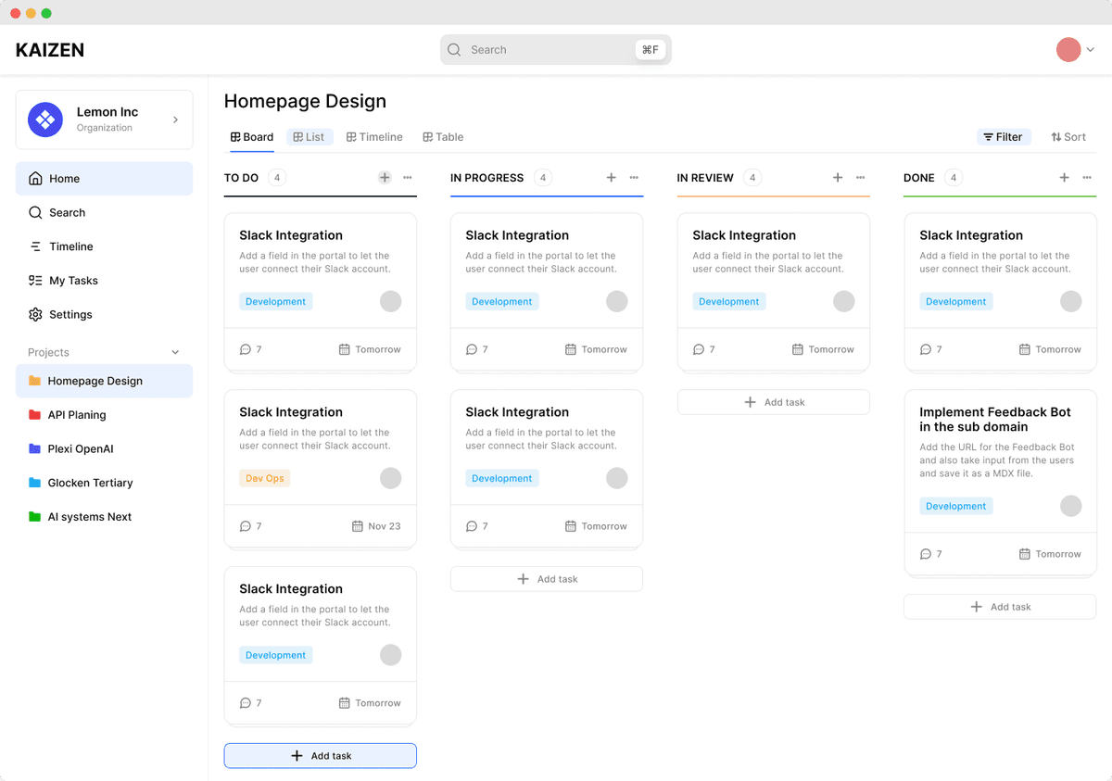Click the TO DO count badge 4
Image resolution: width=1112 pixels, height=781 pixels.
pos(276,178)
